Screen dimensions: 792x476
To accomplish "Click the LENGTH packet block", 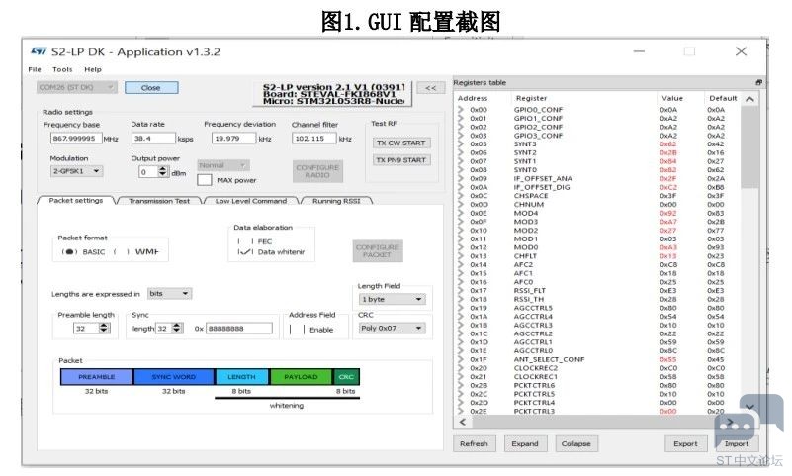I will [242, 377].
